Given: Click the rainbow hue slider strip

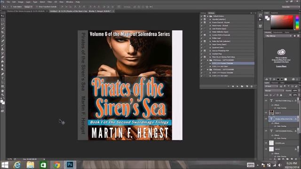Looking at the screenshot, I should (297, 23).
